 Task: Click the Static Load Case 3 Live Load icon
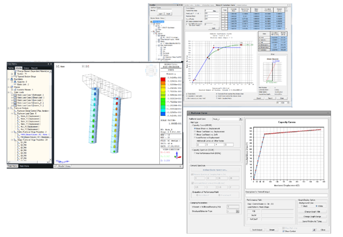(x=15, y=100)
